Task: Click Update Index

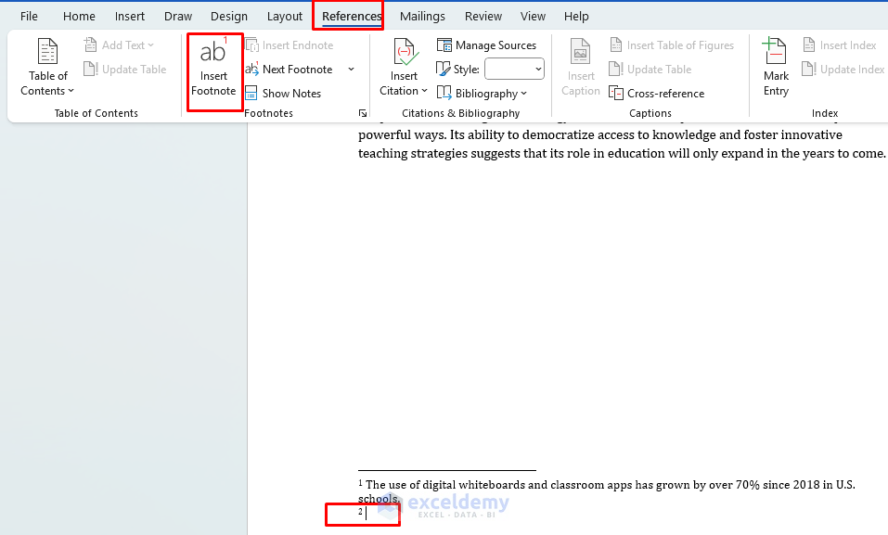Action: [x=843, y=69]
